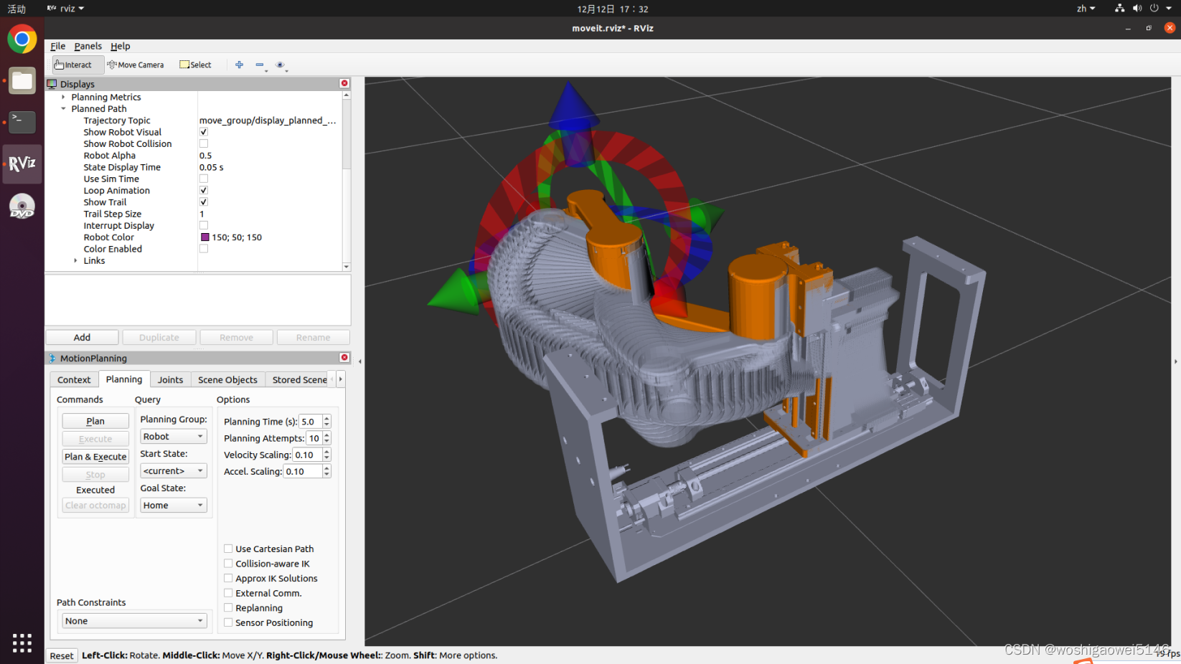1181x664 pixels.
Task: Switch to the Joints tab
Action: click(170, 379)
